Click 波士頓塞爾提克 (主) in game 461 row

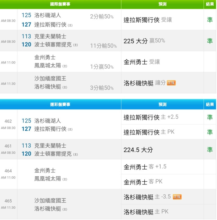pyautogui.click(x=56, y=154)
